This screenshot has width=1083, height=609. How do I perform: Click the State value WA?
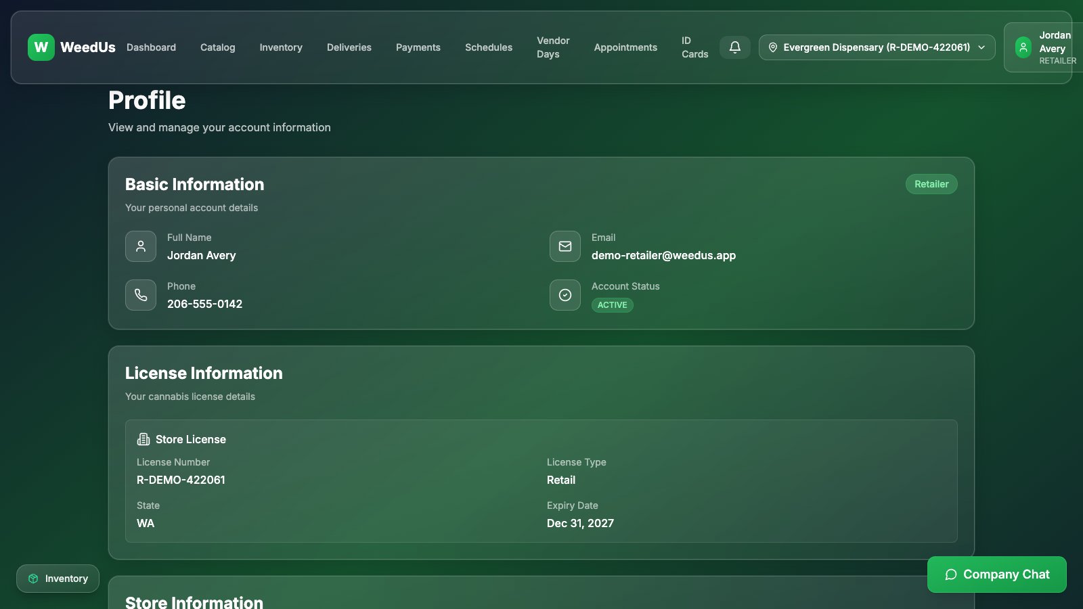pyautogui.click(x=146, y=523)
